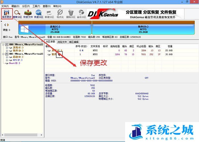199x142 pixels.
Task: Start Quick Partition (快速分区)
Action: coord(39,14)
